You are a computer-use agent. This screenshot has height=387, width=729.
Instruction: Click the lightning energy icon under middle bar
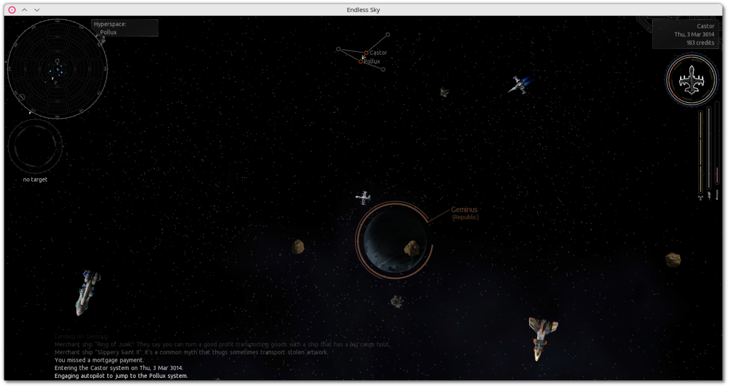coord(709,196)
